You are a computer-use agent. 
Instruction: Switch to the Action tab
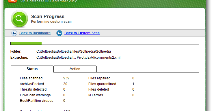pos(75,69)
